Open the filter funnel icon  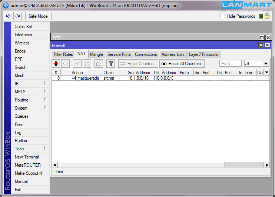click(x=111, y=64)
